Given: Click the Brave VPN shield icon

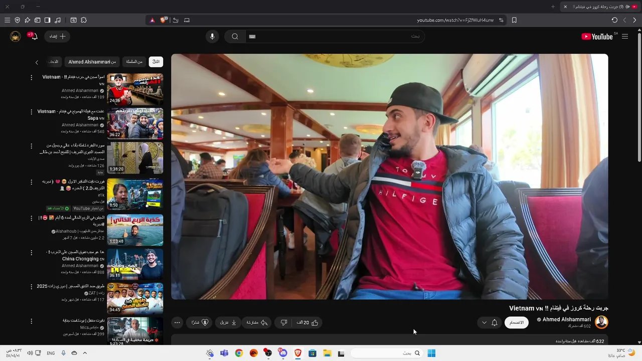Looking at the screenshot, I should (17, 20).
